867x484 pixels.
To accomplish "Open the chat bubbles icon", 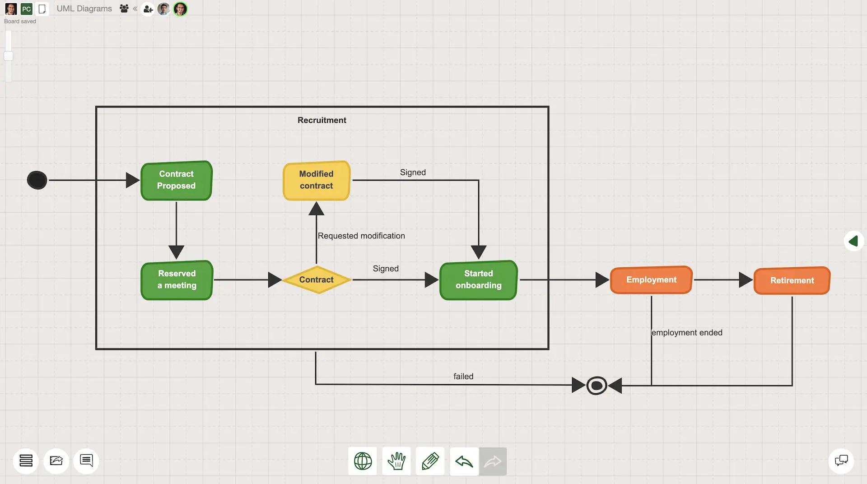I will click(x=841, y=461).
